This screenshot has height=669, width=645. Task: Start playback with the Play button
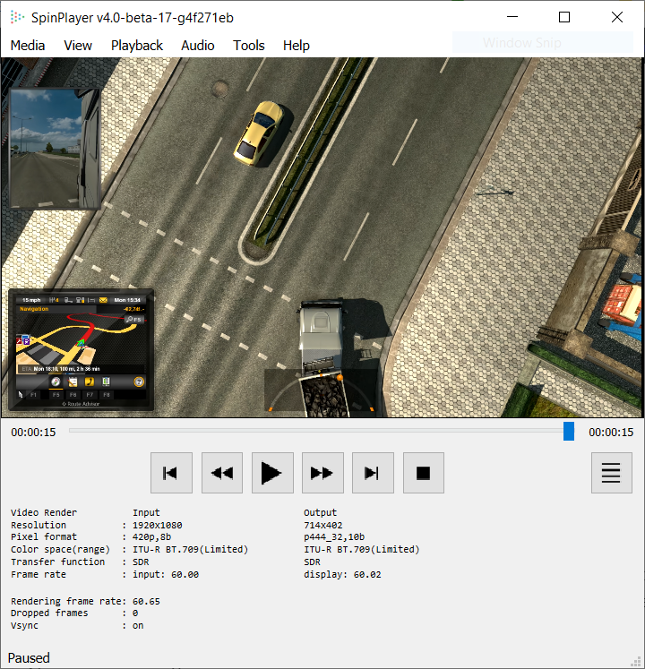[x=272, y=473]
